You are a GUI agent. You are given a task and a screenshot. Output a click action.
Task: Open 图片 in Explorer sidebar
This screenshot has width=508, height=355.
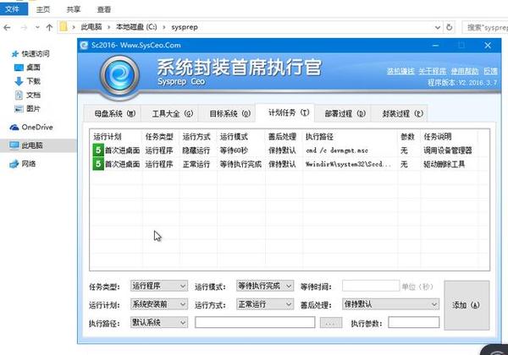(x=27, y=109)
